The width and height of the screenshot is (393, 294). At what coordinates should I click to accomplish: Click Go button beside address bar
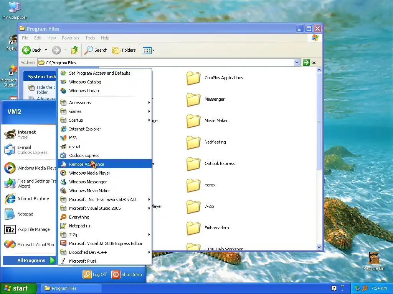pos(310,62)
